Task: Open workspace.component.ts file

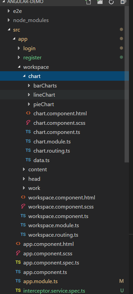Action: tap(58, 216)
